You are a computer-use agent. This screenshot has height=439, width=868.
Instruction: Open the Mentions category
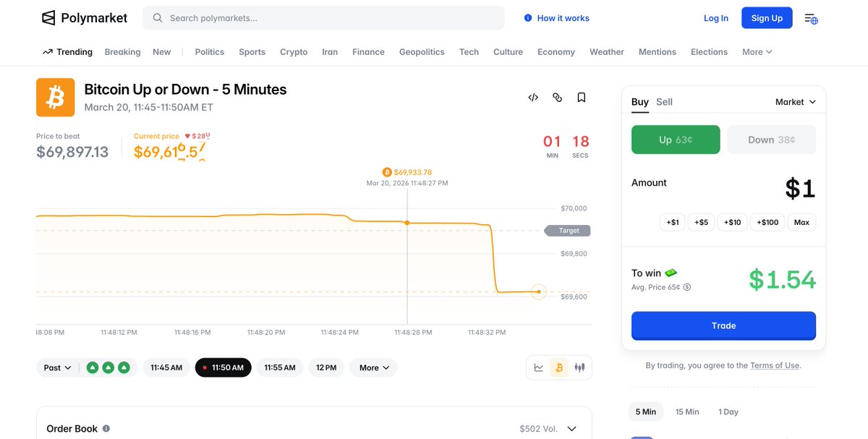point(658,52)
